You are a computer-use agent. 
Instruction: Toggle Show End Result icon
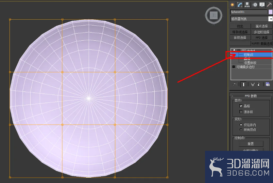click(243, 84)
